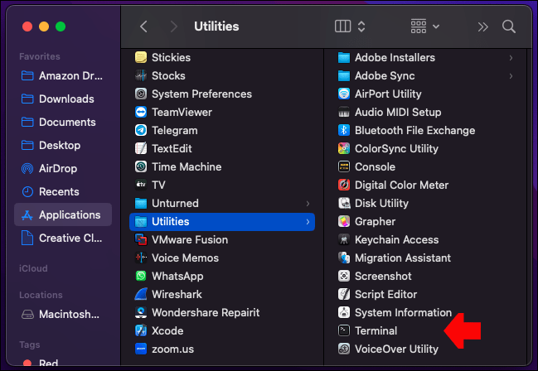Open the Terminal app
The image size is (538, 371).
point(376,330)
